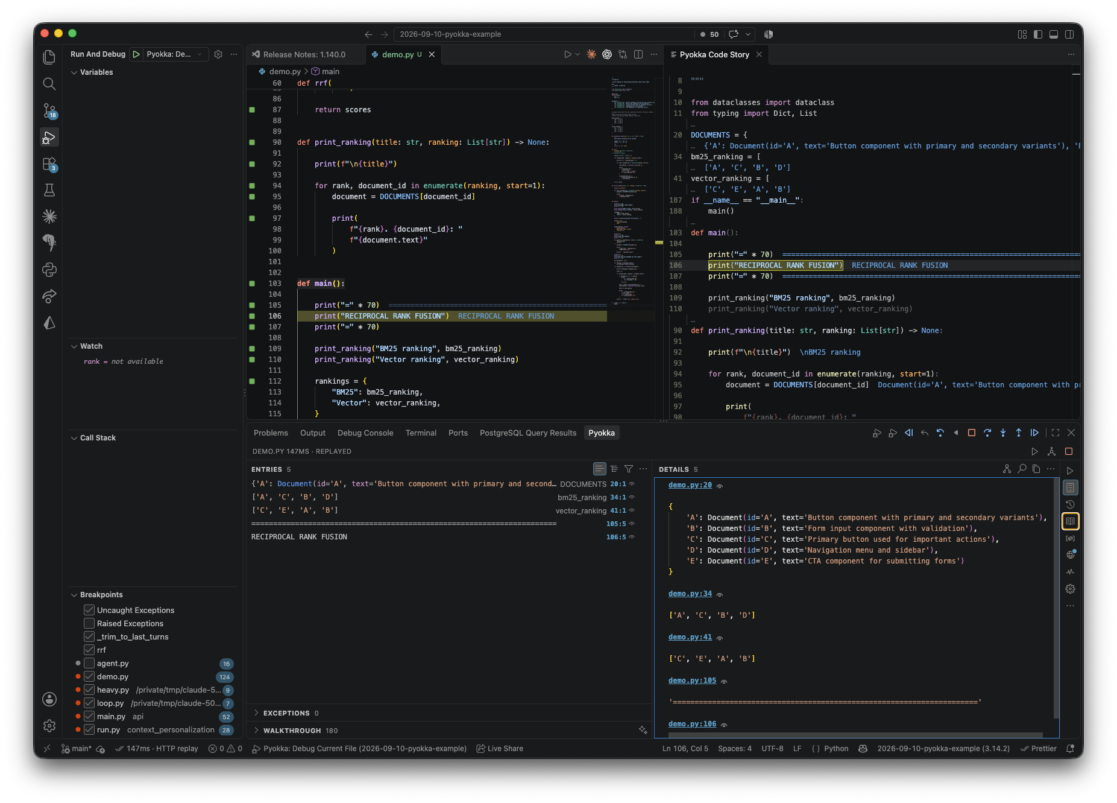Click the title bar project search field
The height and width of the screenshot is (803, 1117).
[544, 34]
